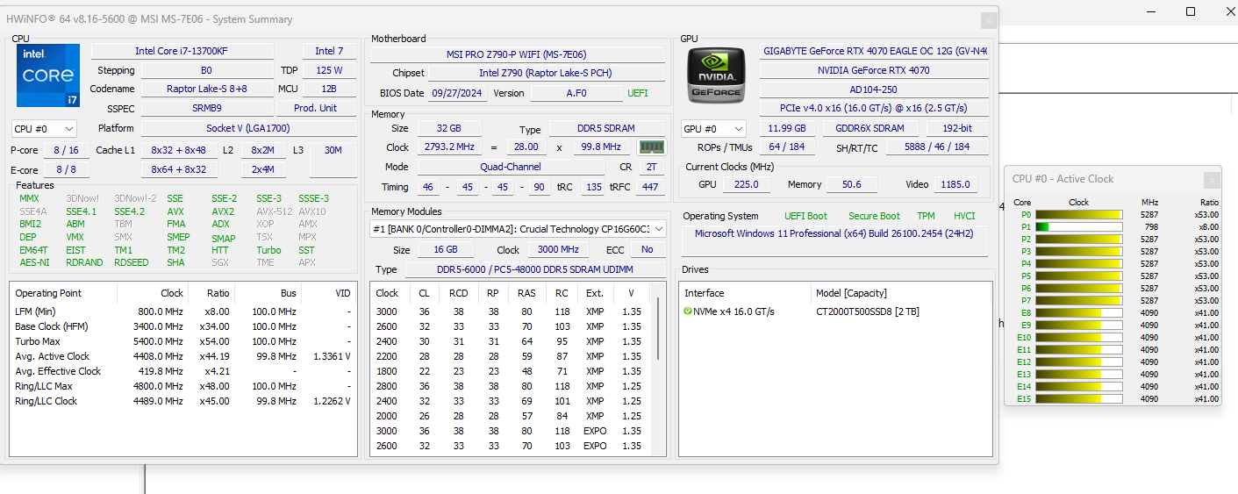Screen dimensions: 1238x494
Task: Click the Socket V (LGA1700) platform field
Action: 248,128
